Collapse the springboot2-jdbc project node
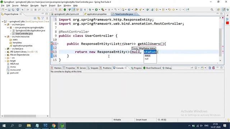The height and width of the screenshot is (129, 230). (3, 21)
